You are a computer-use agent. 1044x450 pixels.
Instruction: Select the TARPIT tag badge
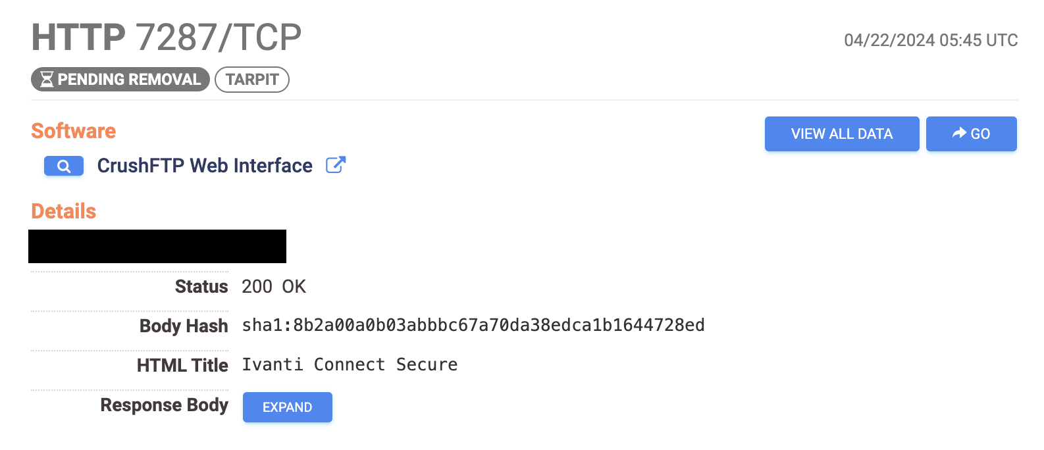pos(252,80)
